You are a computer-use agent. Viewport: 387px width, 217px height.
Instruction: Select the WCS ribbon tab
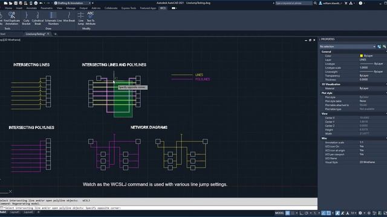click(163, 8)
